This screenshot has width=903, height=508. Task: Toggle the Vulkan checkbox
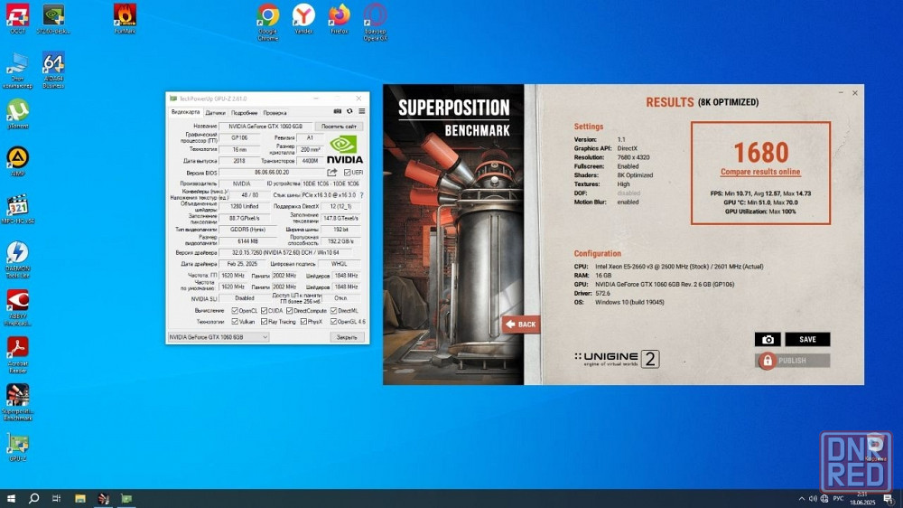235,322
